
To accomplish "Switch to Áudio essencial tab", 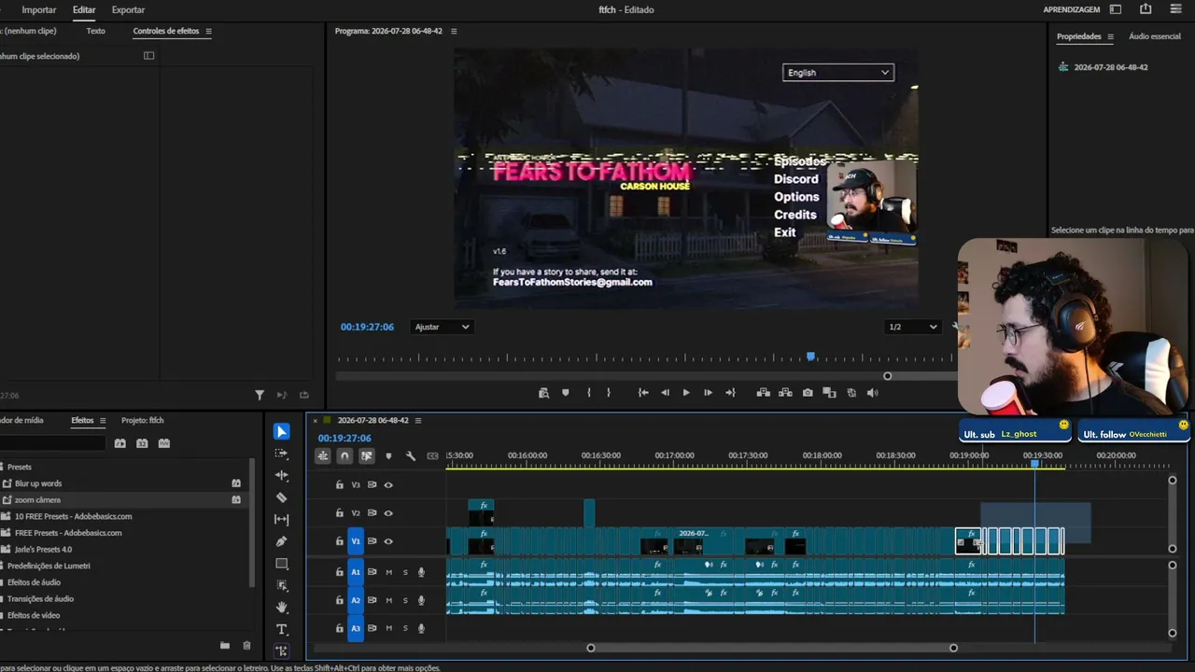I will [1155, 36].
